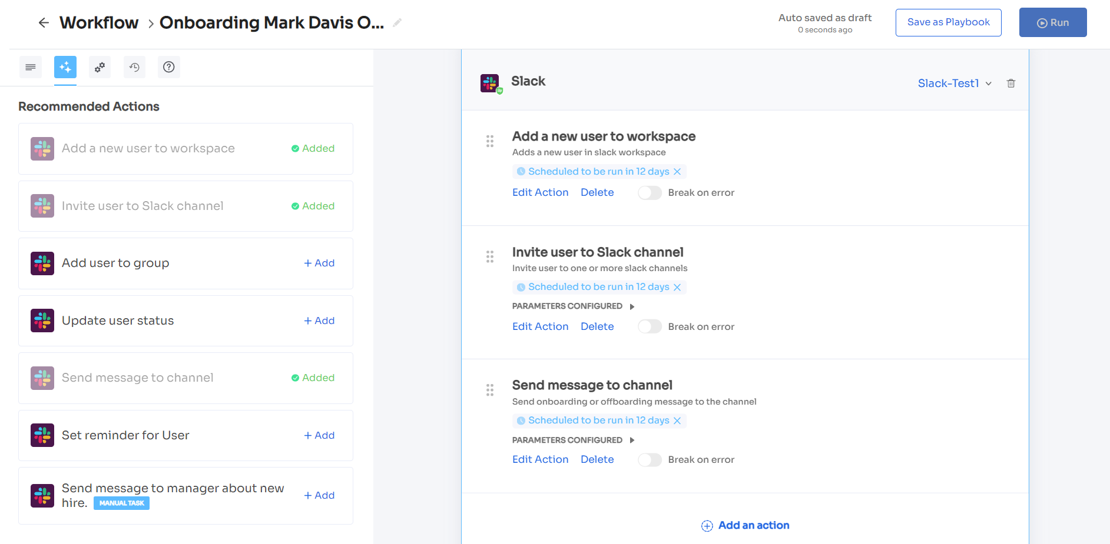Image resolution: width=1110 pixels, height=544 pixels.
Task: Open the Slack-Test1 connection dropdown
Action: 955,84
